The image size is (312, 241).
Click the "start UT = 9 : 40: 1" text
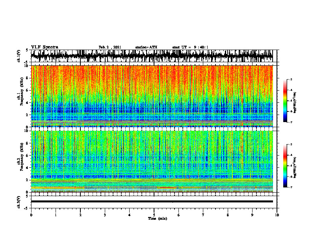pyautogui.click(x=190, y=47)
